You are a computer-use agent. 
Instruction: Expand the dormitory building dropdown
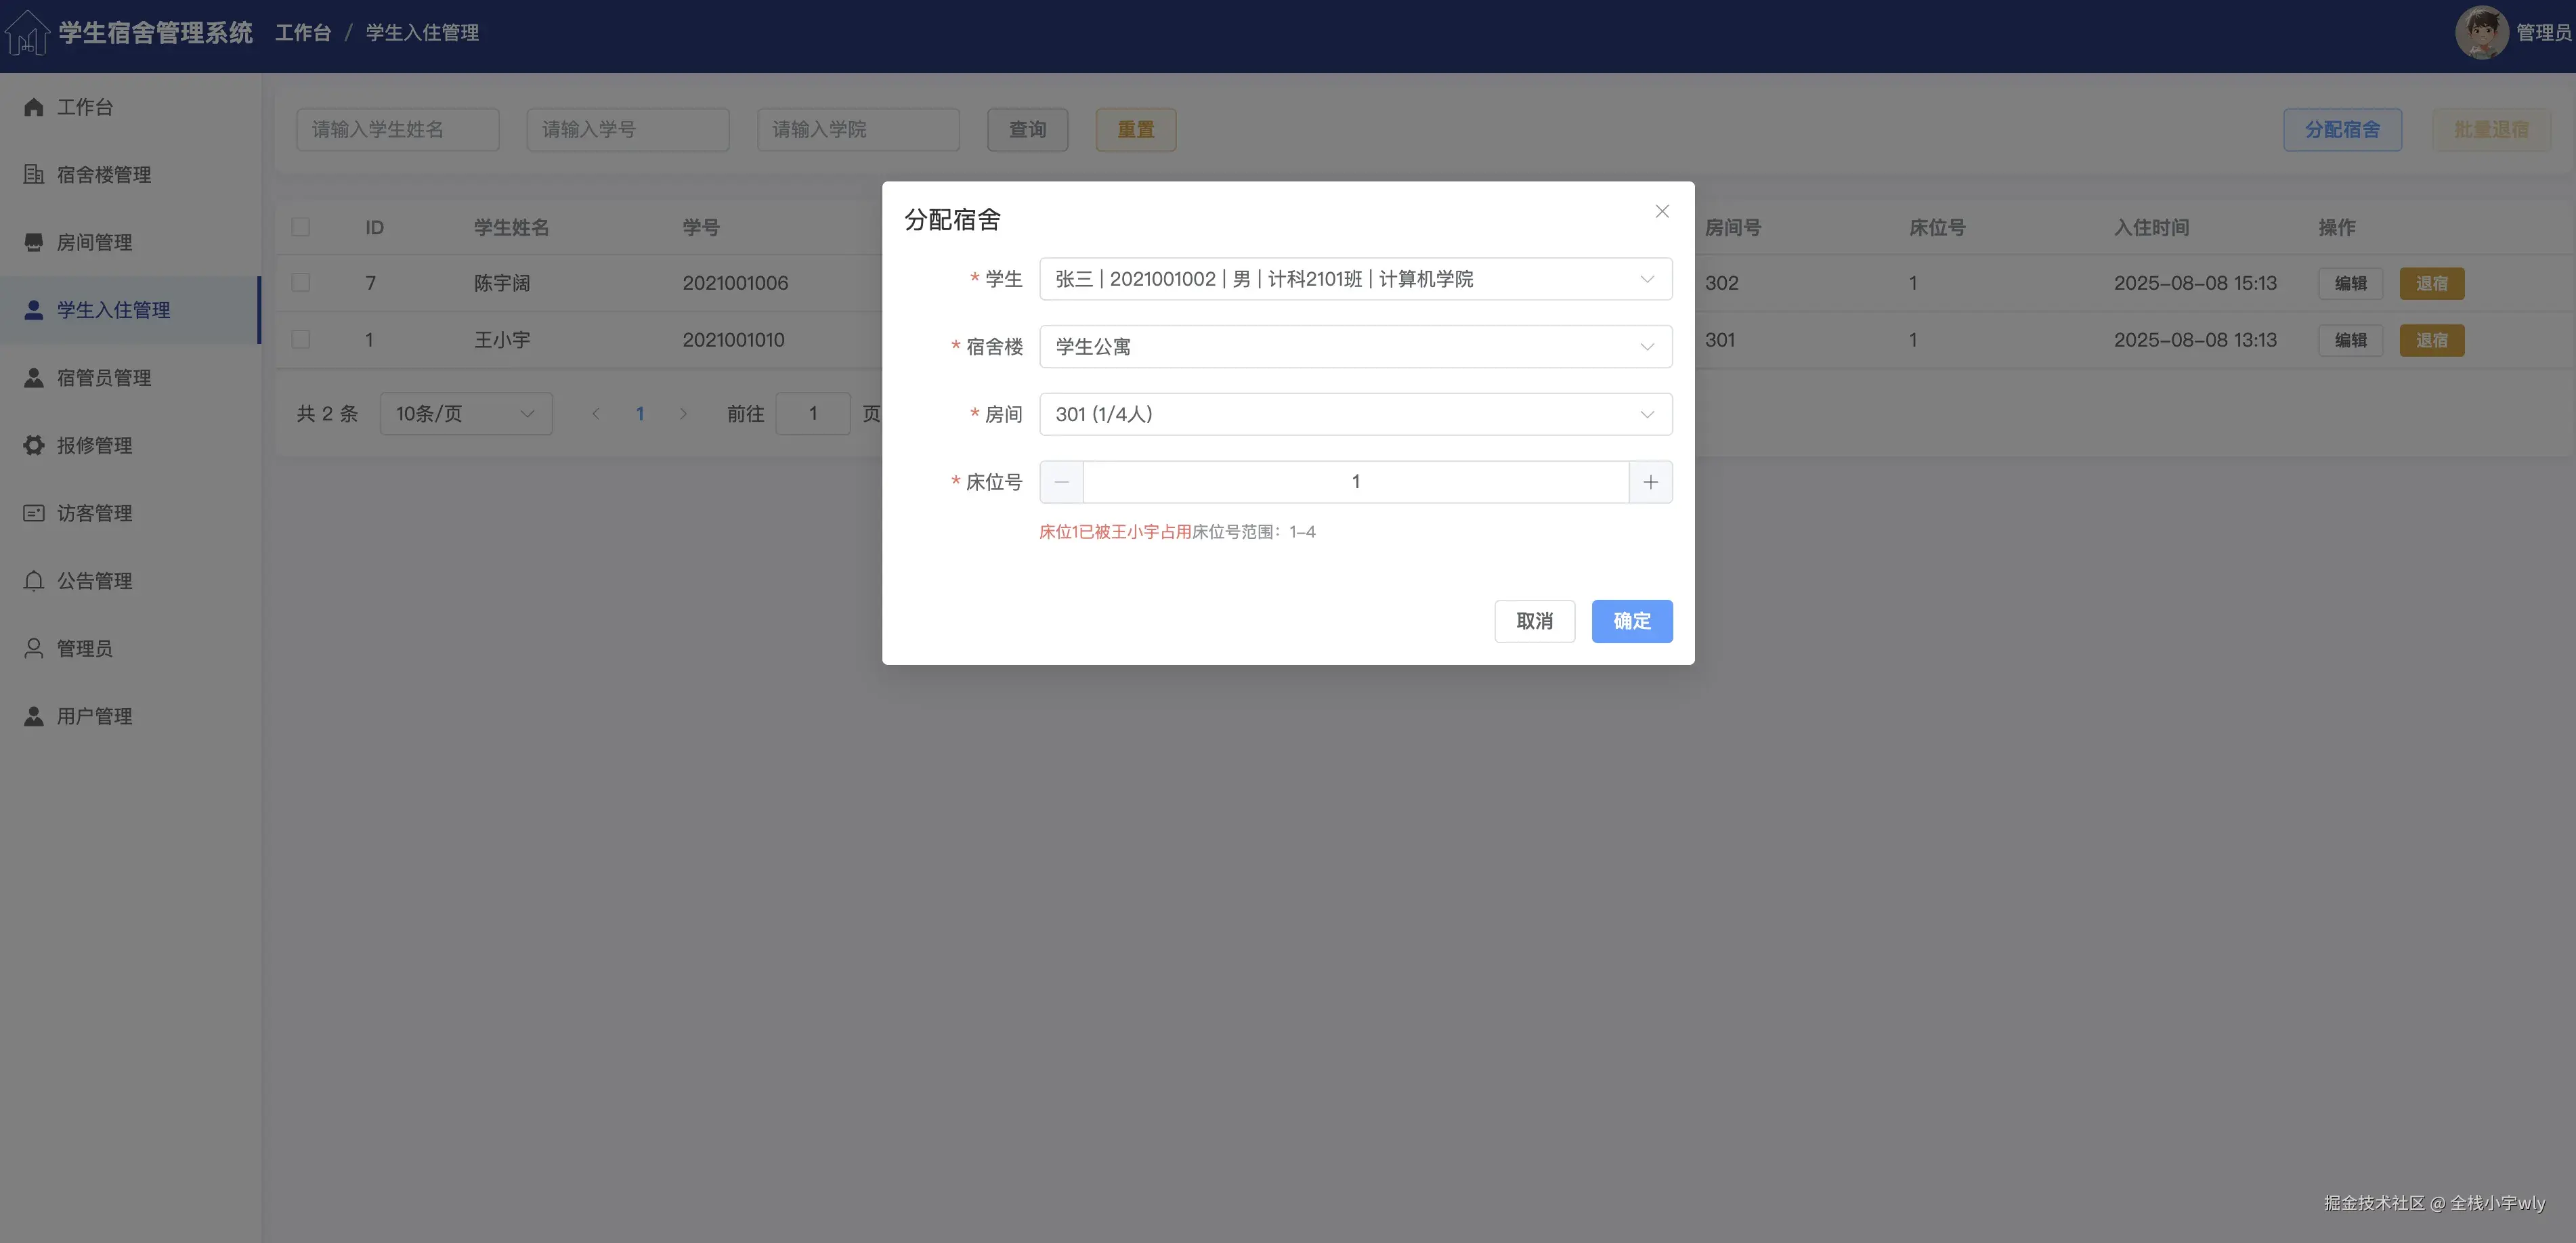tap(1355, 347)
